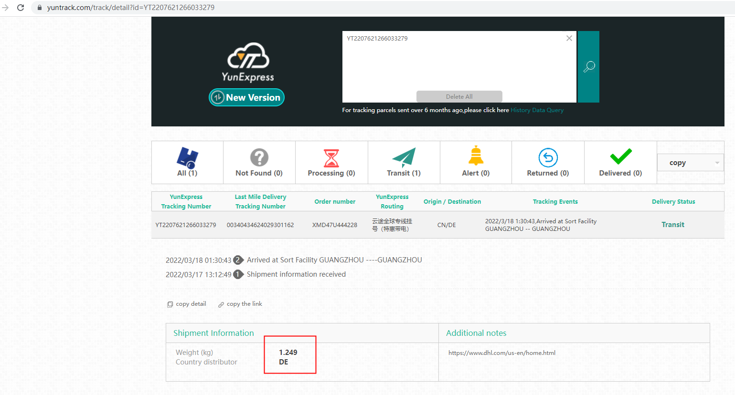Image resolution: width=735 pixels, height=395 pixels.
Task: Open the History Data Query link
Action: point(537,110)
